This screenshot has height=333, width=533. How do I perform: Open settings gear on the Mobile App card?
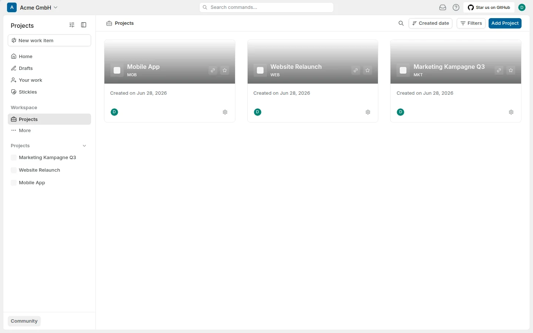pyautogui.click(x=225, y=112)
